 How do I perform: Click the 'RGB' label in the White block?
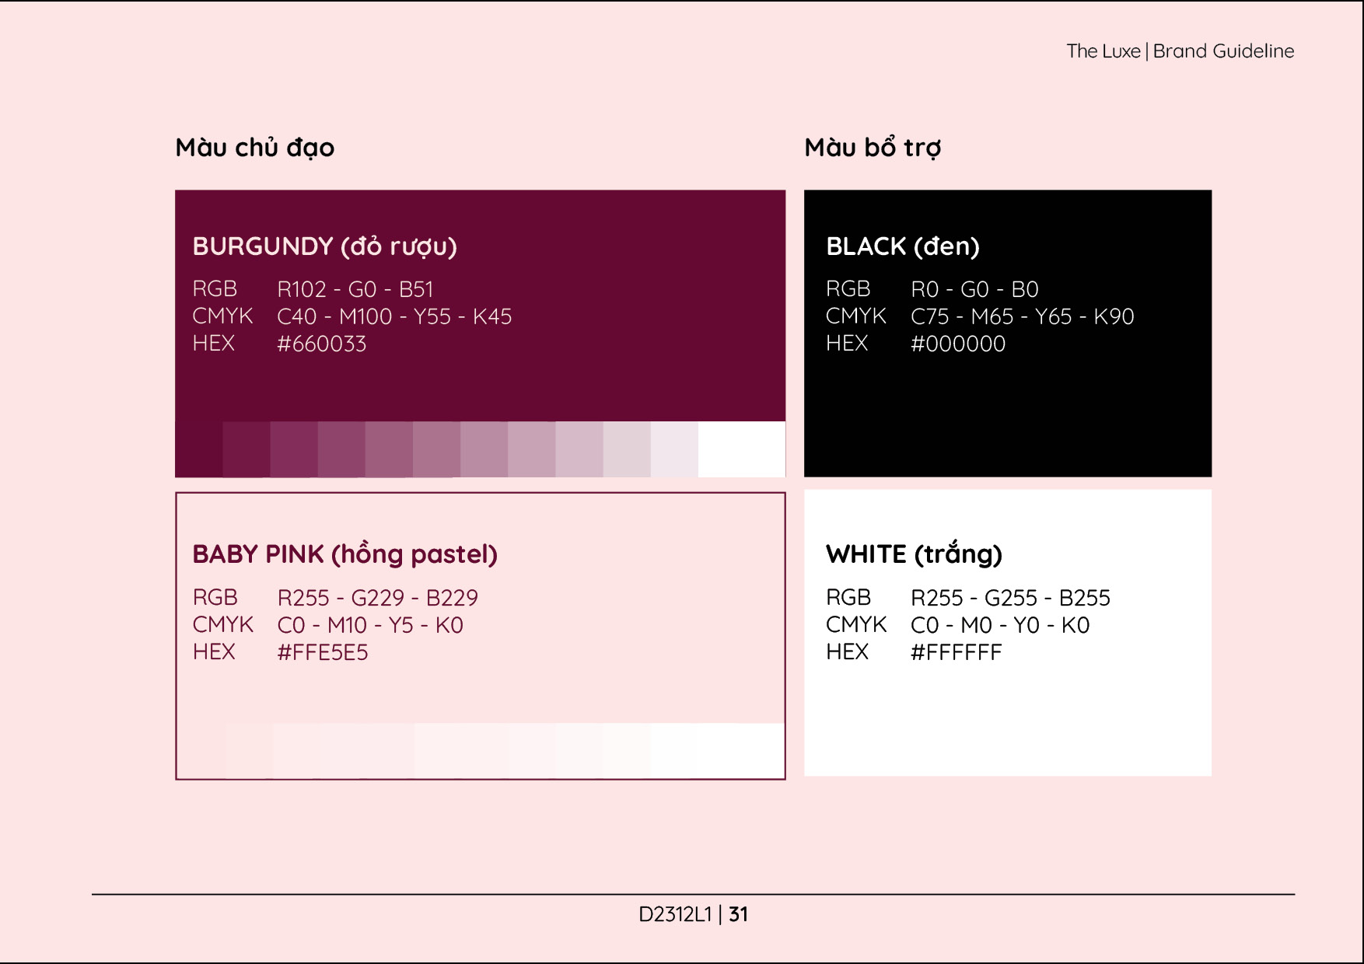click(848, 598)
